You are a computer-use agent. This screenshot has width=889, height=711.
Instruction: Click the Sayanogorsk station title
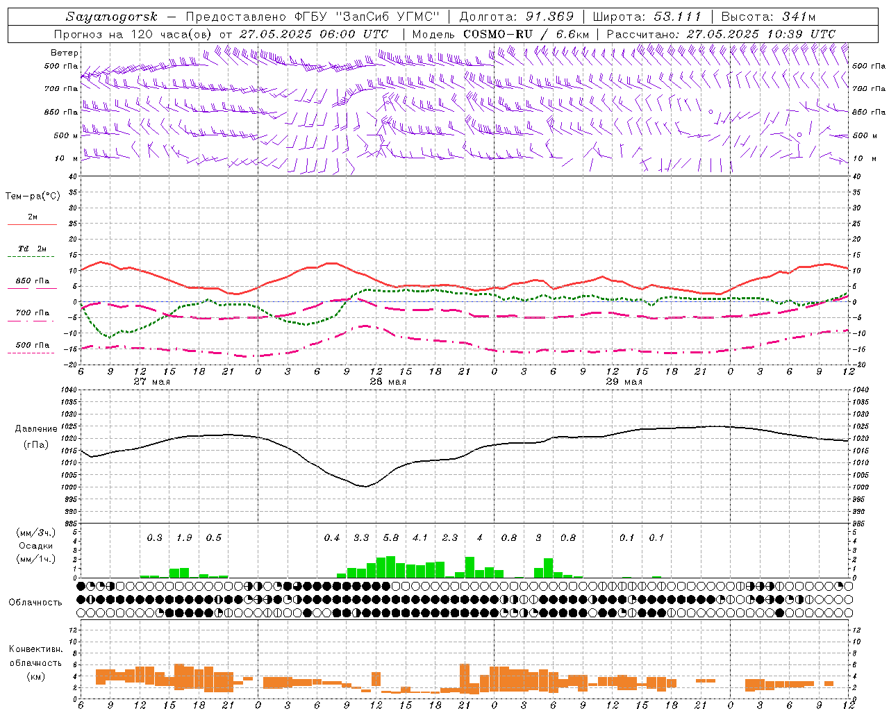pyautogui.click(x=111, y=17)
